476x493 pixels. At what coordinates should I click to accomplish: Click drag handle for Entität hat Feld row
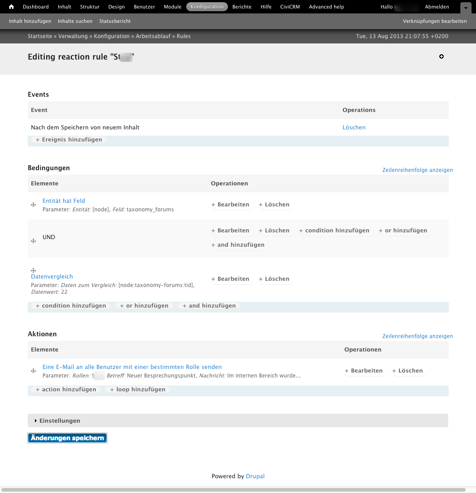33,205
